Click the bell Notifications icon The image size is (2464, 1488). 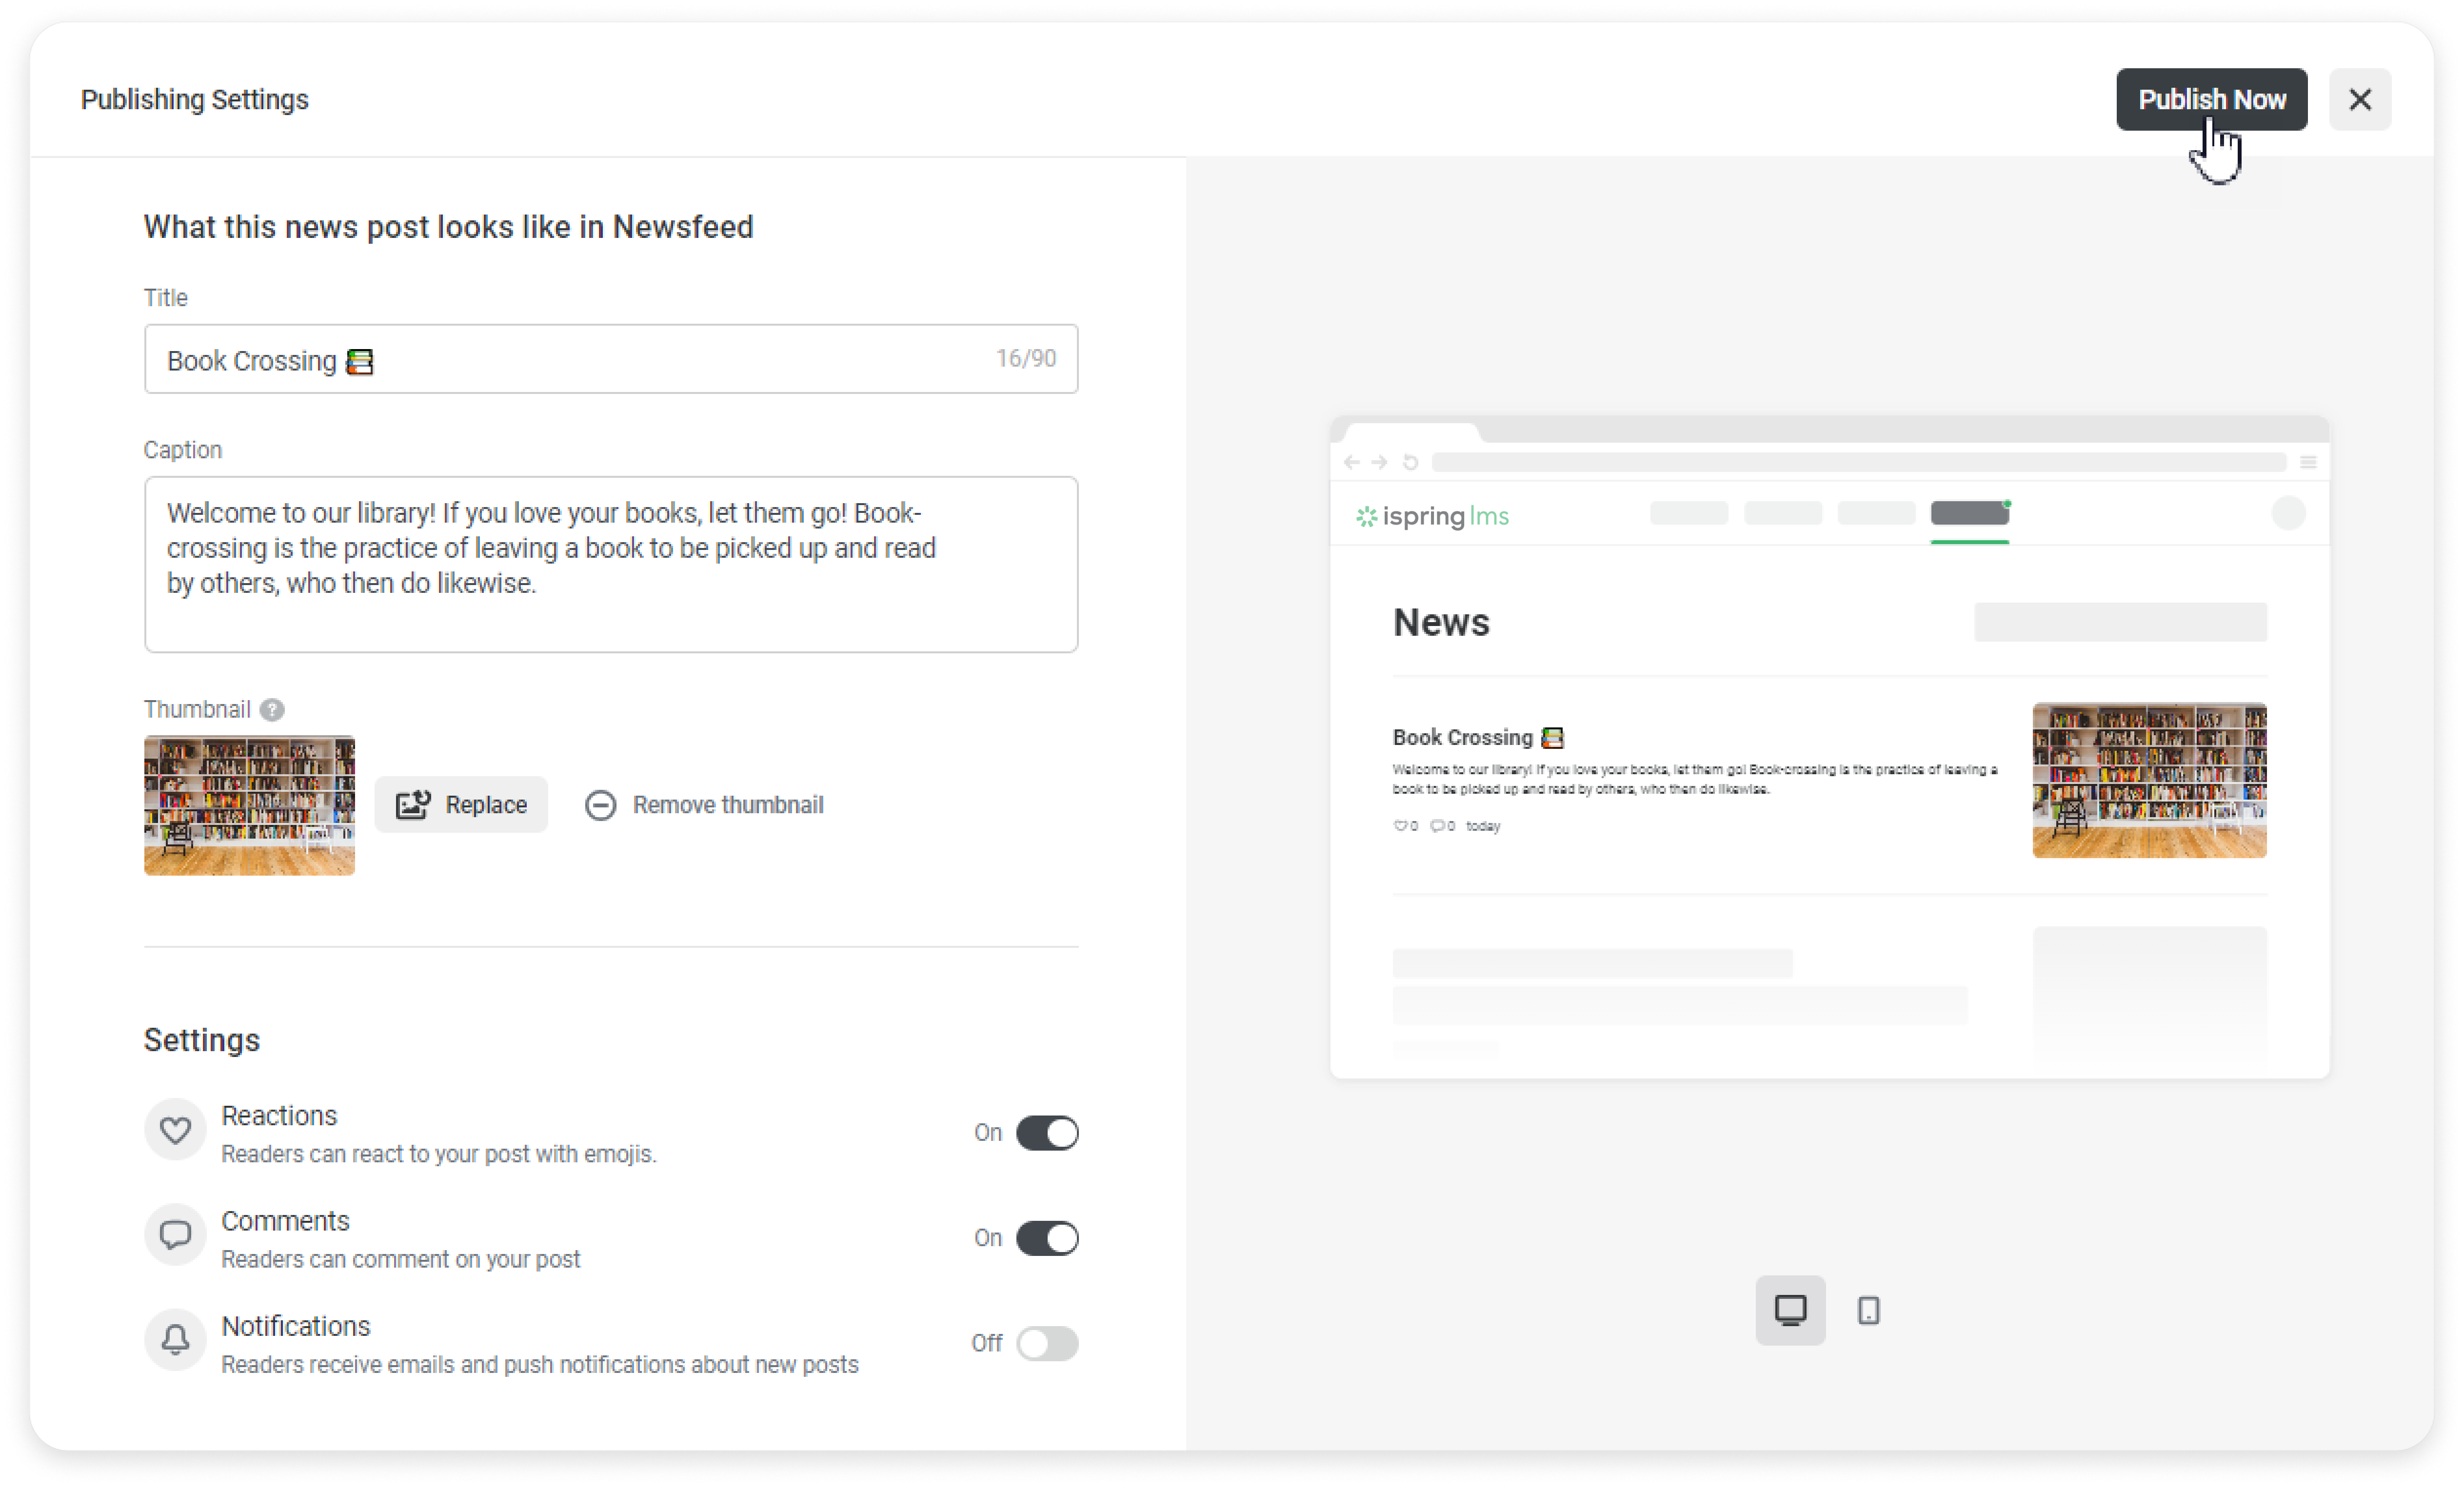coord(175,1339)
